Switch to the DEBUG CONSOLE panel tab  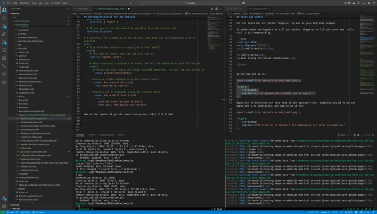tap(107, 135)
